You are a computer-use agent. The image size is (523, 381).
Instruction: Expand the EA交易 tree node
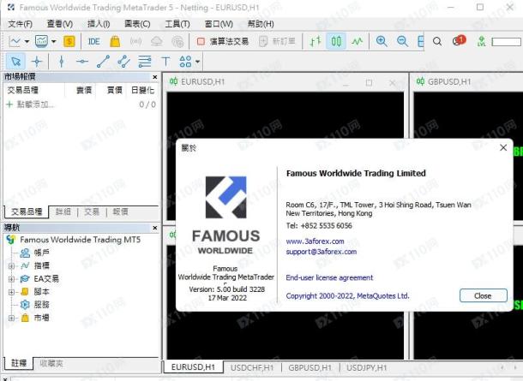tap(11, 279)
